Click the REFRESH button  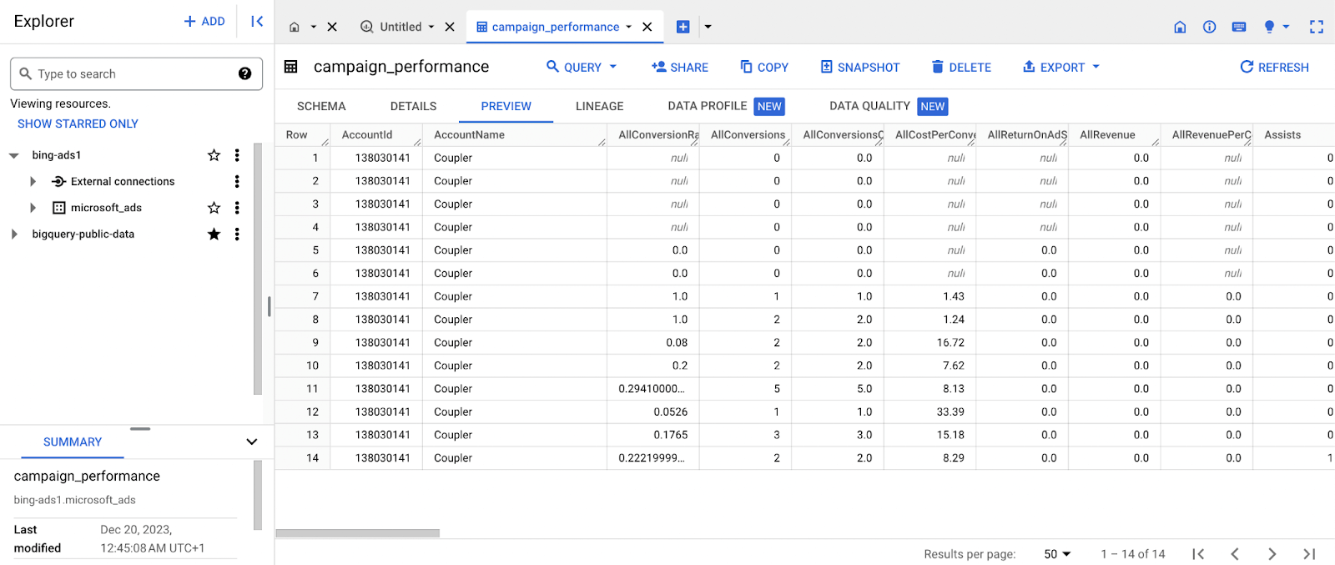coord(1274,67)
